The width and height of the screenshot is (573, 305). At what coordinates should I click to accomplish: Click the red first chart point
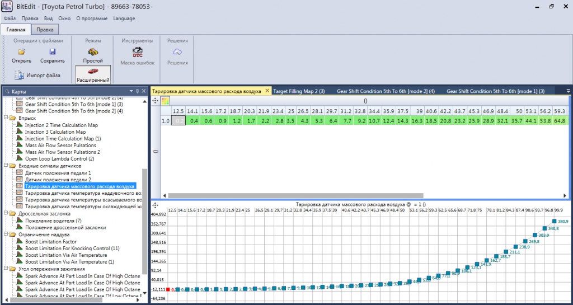pyautogui.click(x=168, y=289)
